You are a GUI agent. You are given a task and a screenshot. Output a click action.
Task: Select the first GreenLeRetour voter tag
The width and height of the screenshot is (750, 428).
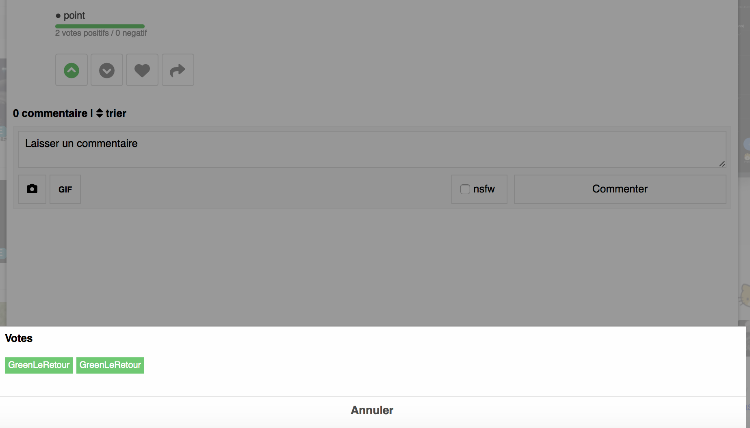point(39,365)
